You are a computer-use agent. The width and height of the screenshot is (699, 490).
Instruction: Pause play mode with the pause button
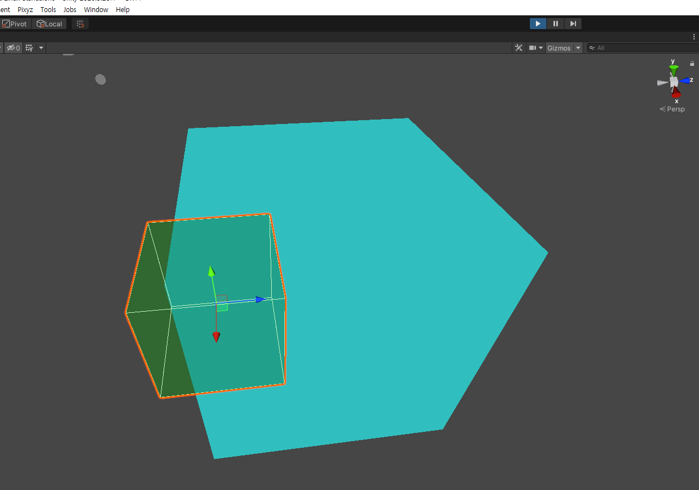click(x=555, y=23)
